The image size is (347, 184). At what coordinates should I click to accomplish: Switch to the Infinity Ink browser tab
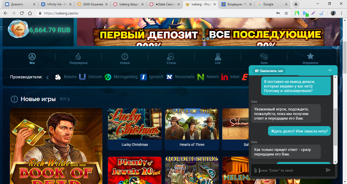tap(56, 4)
